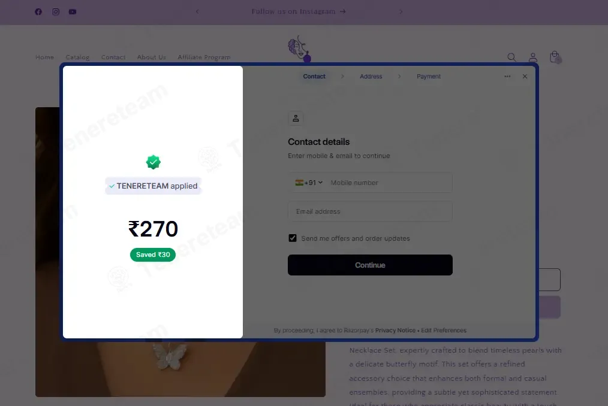Click the search magnifier icon

511,57
